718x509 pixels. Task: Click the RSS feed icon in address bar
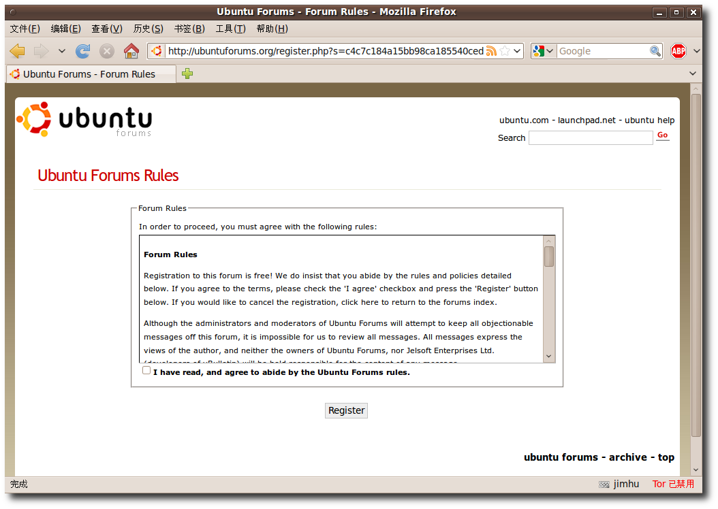coord(491,51)
